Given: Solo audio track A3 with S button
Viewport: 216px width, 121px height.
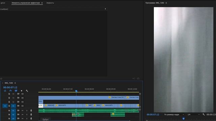Looking at the screenshot, I should point(27,118).
